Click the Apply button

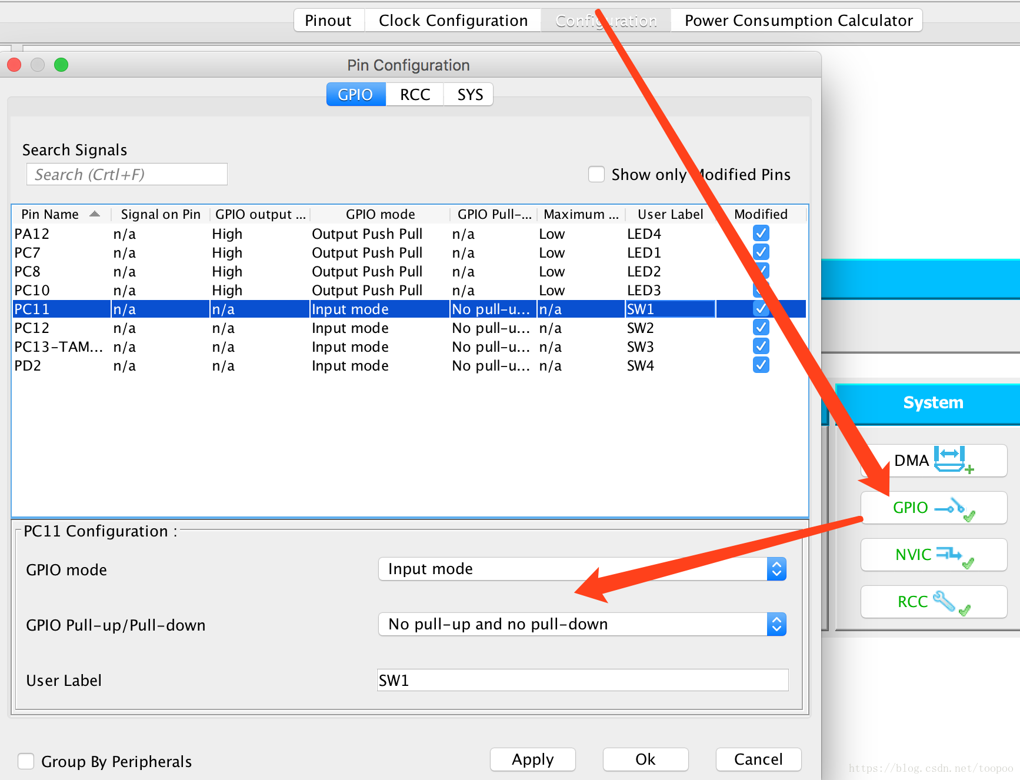pos(533,759)
